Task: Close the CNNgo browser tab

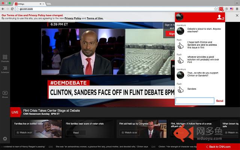Action: coord(43,4)
